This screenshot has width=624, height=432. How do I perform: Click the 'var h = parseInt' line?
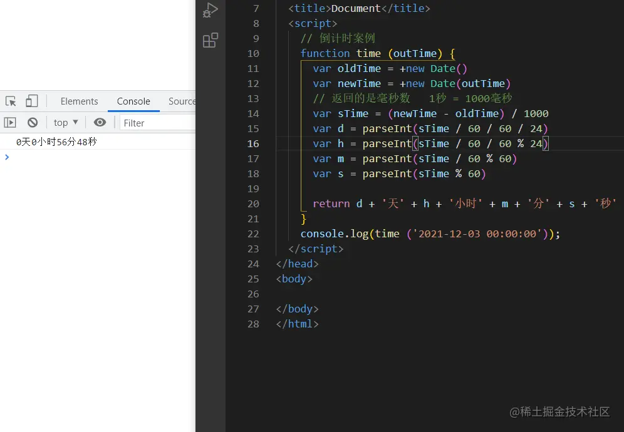430,143
